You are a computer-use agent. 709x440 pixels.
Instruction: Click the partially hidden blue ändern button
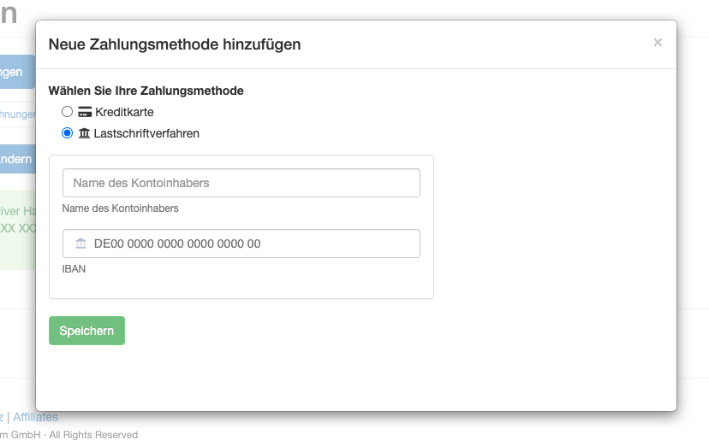[17, 159]
